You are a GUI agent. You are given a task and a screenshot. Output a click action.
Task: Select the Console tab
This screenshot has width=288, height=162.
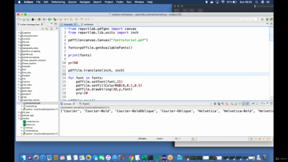[67, 104]
